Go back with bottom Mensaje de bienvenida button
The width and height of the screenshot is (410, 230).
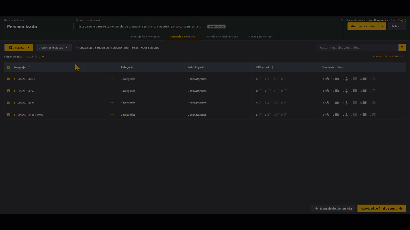[333, 208]
